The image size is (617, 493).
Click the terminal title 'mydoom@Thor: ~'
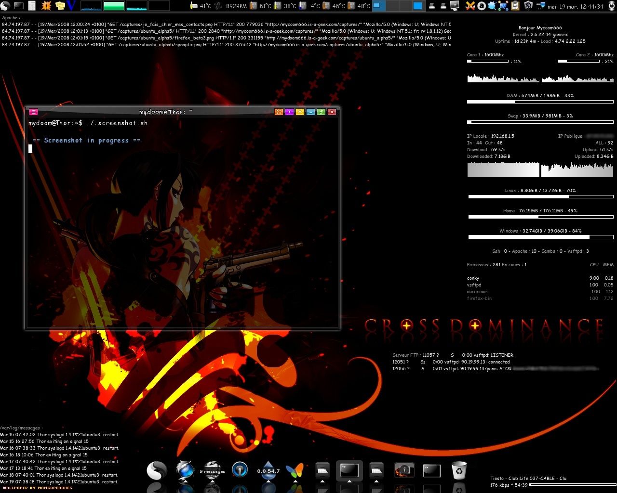pyautogui.click(x=166, y=112)
